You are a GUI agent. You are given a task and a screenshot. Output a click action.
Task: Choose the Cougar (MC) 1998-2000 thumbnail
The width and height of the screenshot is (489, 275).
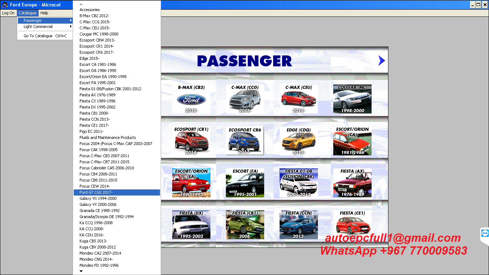pyautogui.click(x=352, y=99)
